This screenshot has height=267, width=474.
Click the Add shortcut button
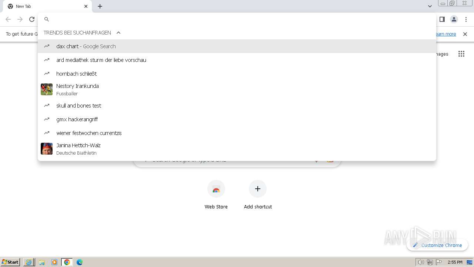coord(258,195)
